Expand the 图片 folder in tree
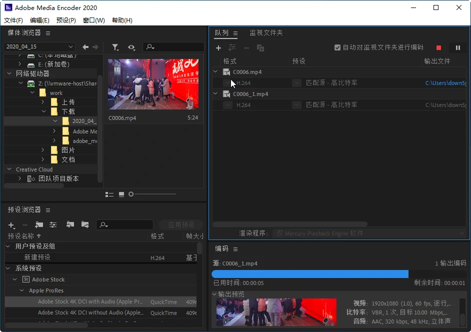This screenshot has width=471, height=332. click(44, 150)
